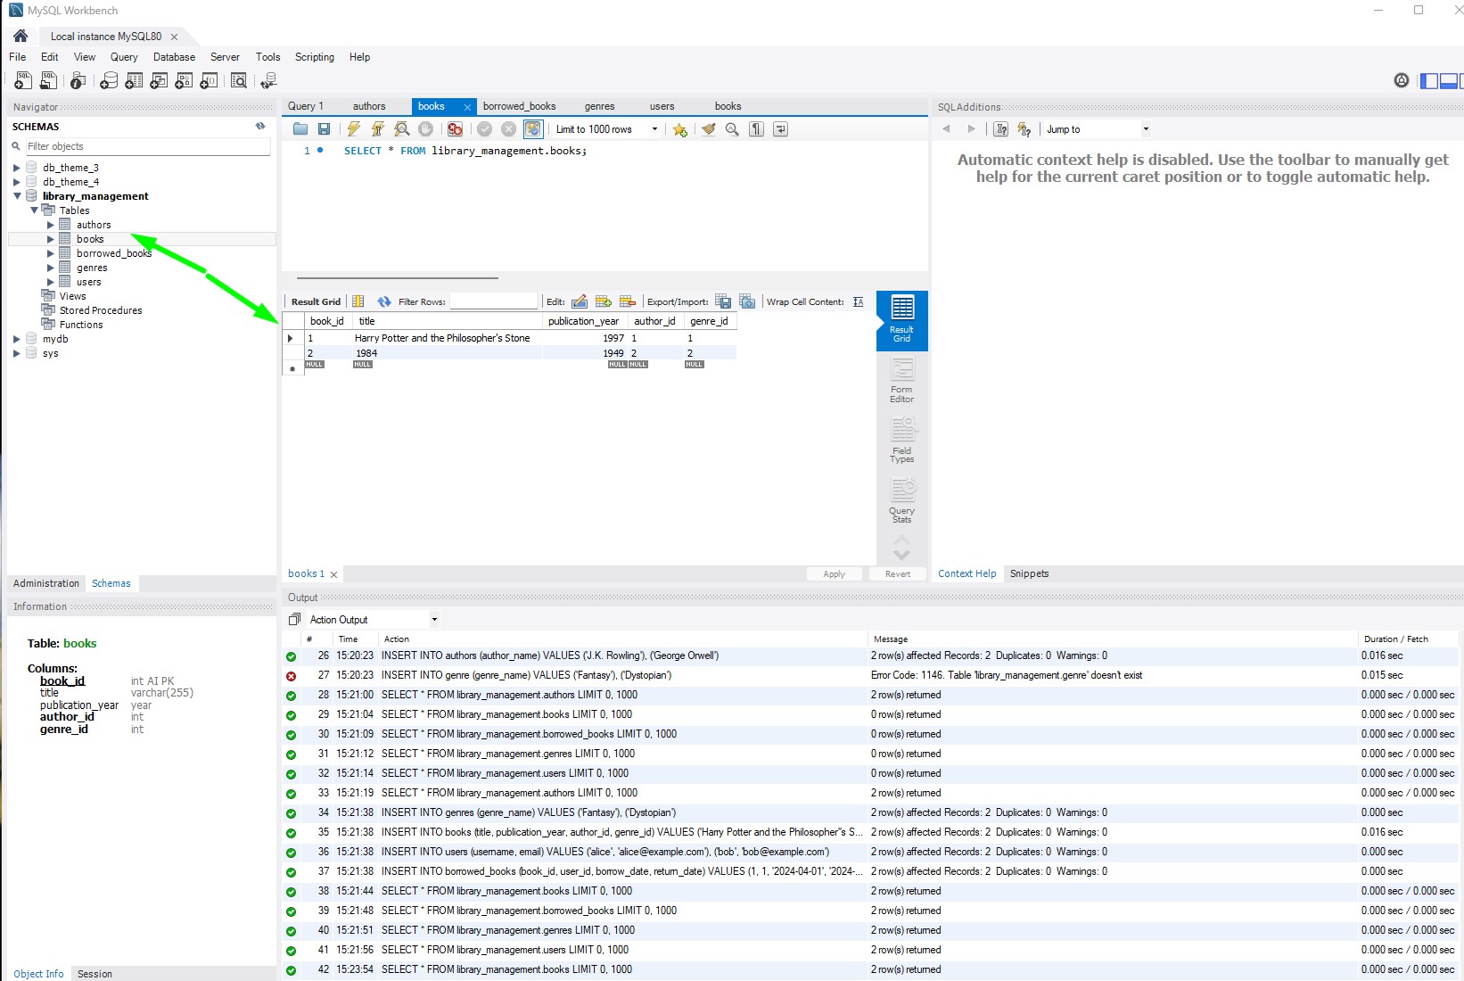Image resolution: width=1464 pixels, height=981 pixels.
Task: Open find panel magnifier icon
Action: (732, 129)
